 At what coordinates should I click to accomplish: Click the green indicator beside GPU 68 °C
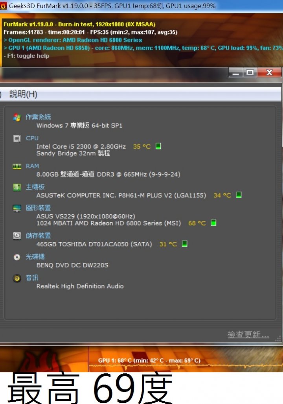[213, 223]
